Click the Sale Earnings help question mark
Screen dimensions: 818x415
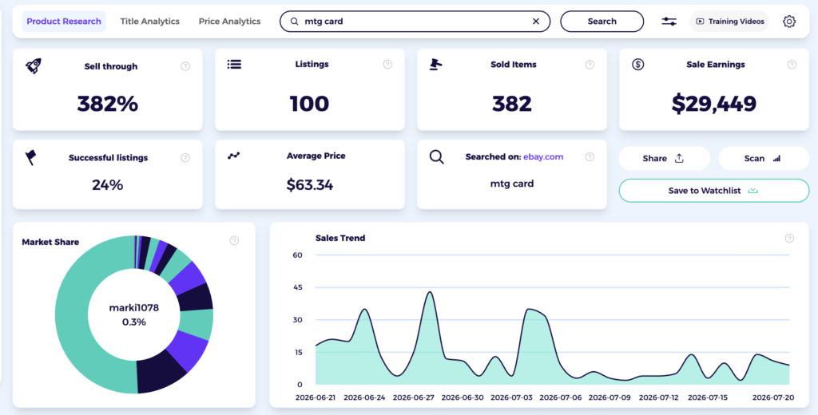click(x=792, y=65)
